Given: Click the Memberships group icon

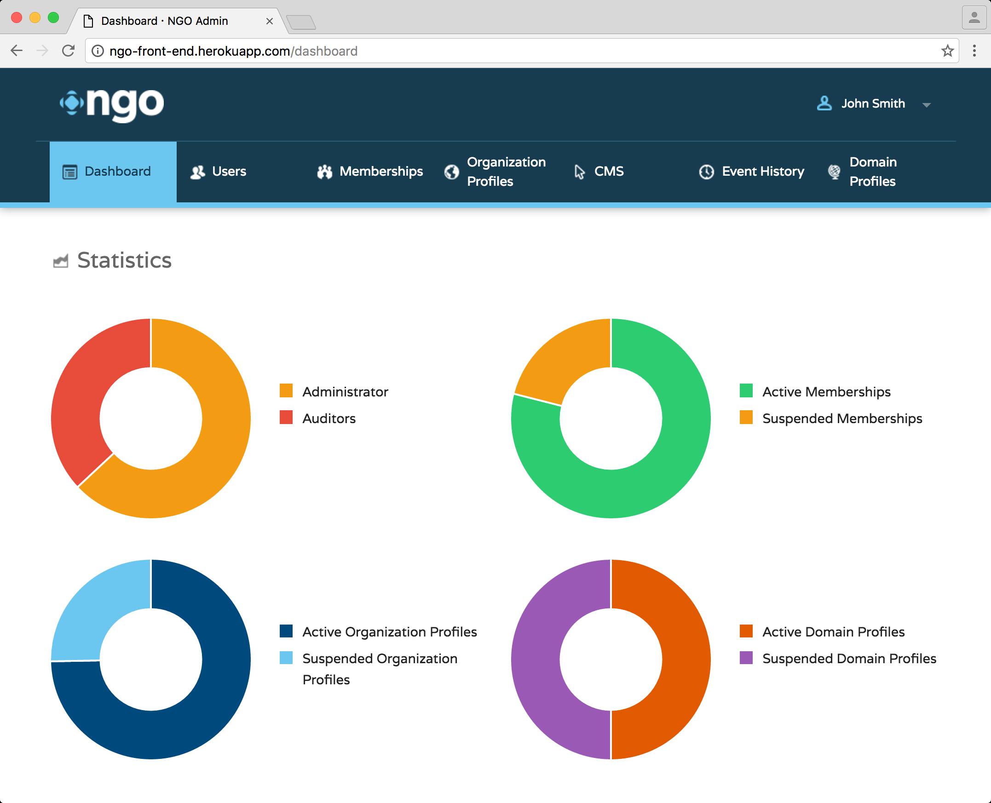Looking at the screenshot, I should tap(324, 172).
